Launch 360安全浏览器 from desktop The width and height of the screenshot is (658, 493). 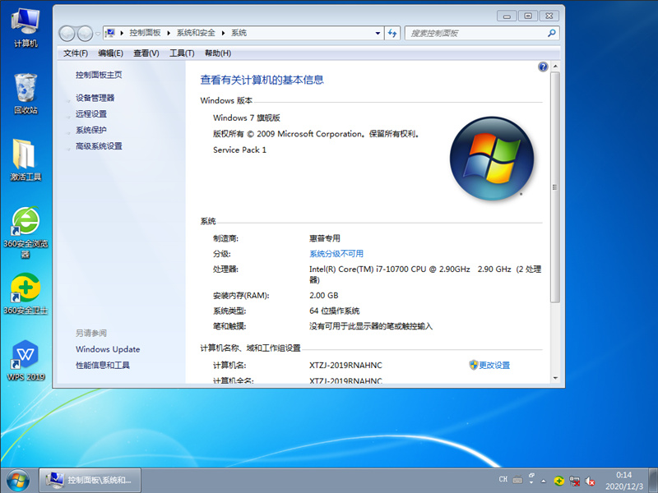point(25,232)
